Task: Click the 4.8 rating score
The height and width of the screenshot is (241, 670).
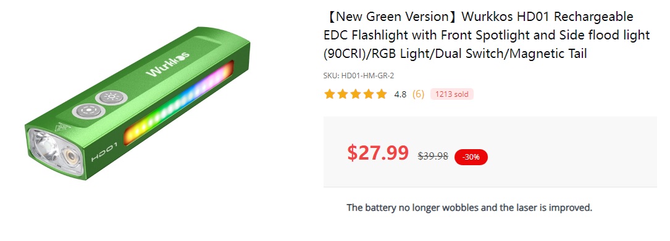Action: tap(400, 95)
